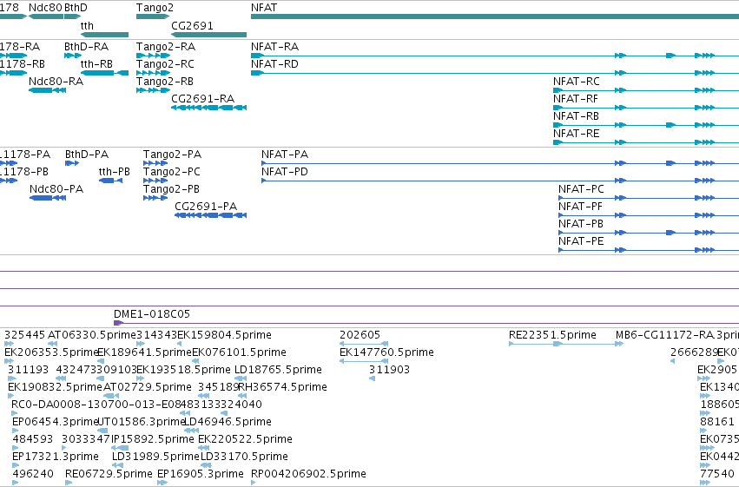Select the Tango2 gene arrow glyph
Viewport: 739px width, 487px height.
pyautogui.click(x=153, y=16)
